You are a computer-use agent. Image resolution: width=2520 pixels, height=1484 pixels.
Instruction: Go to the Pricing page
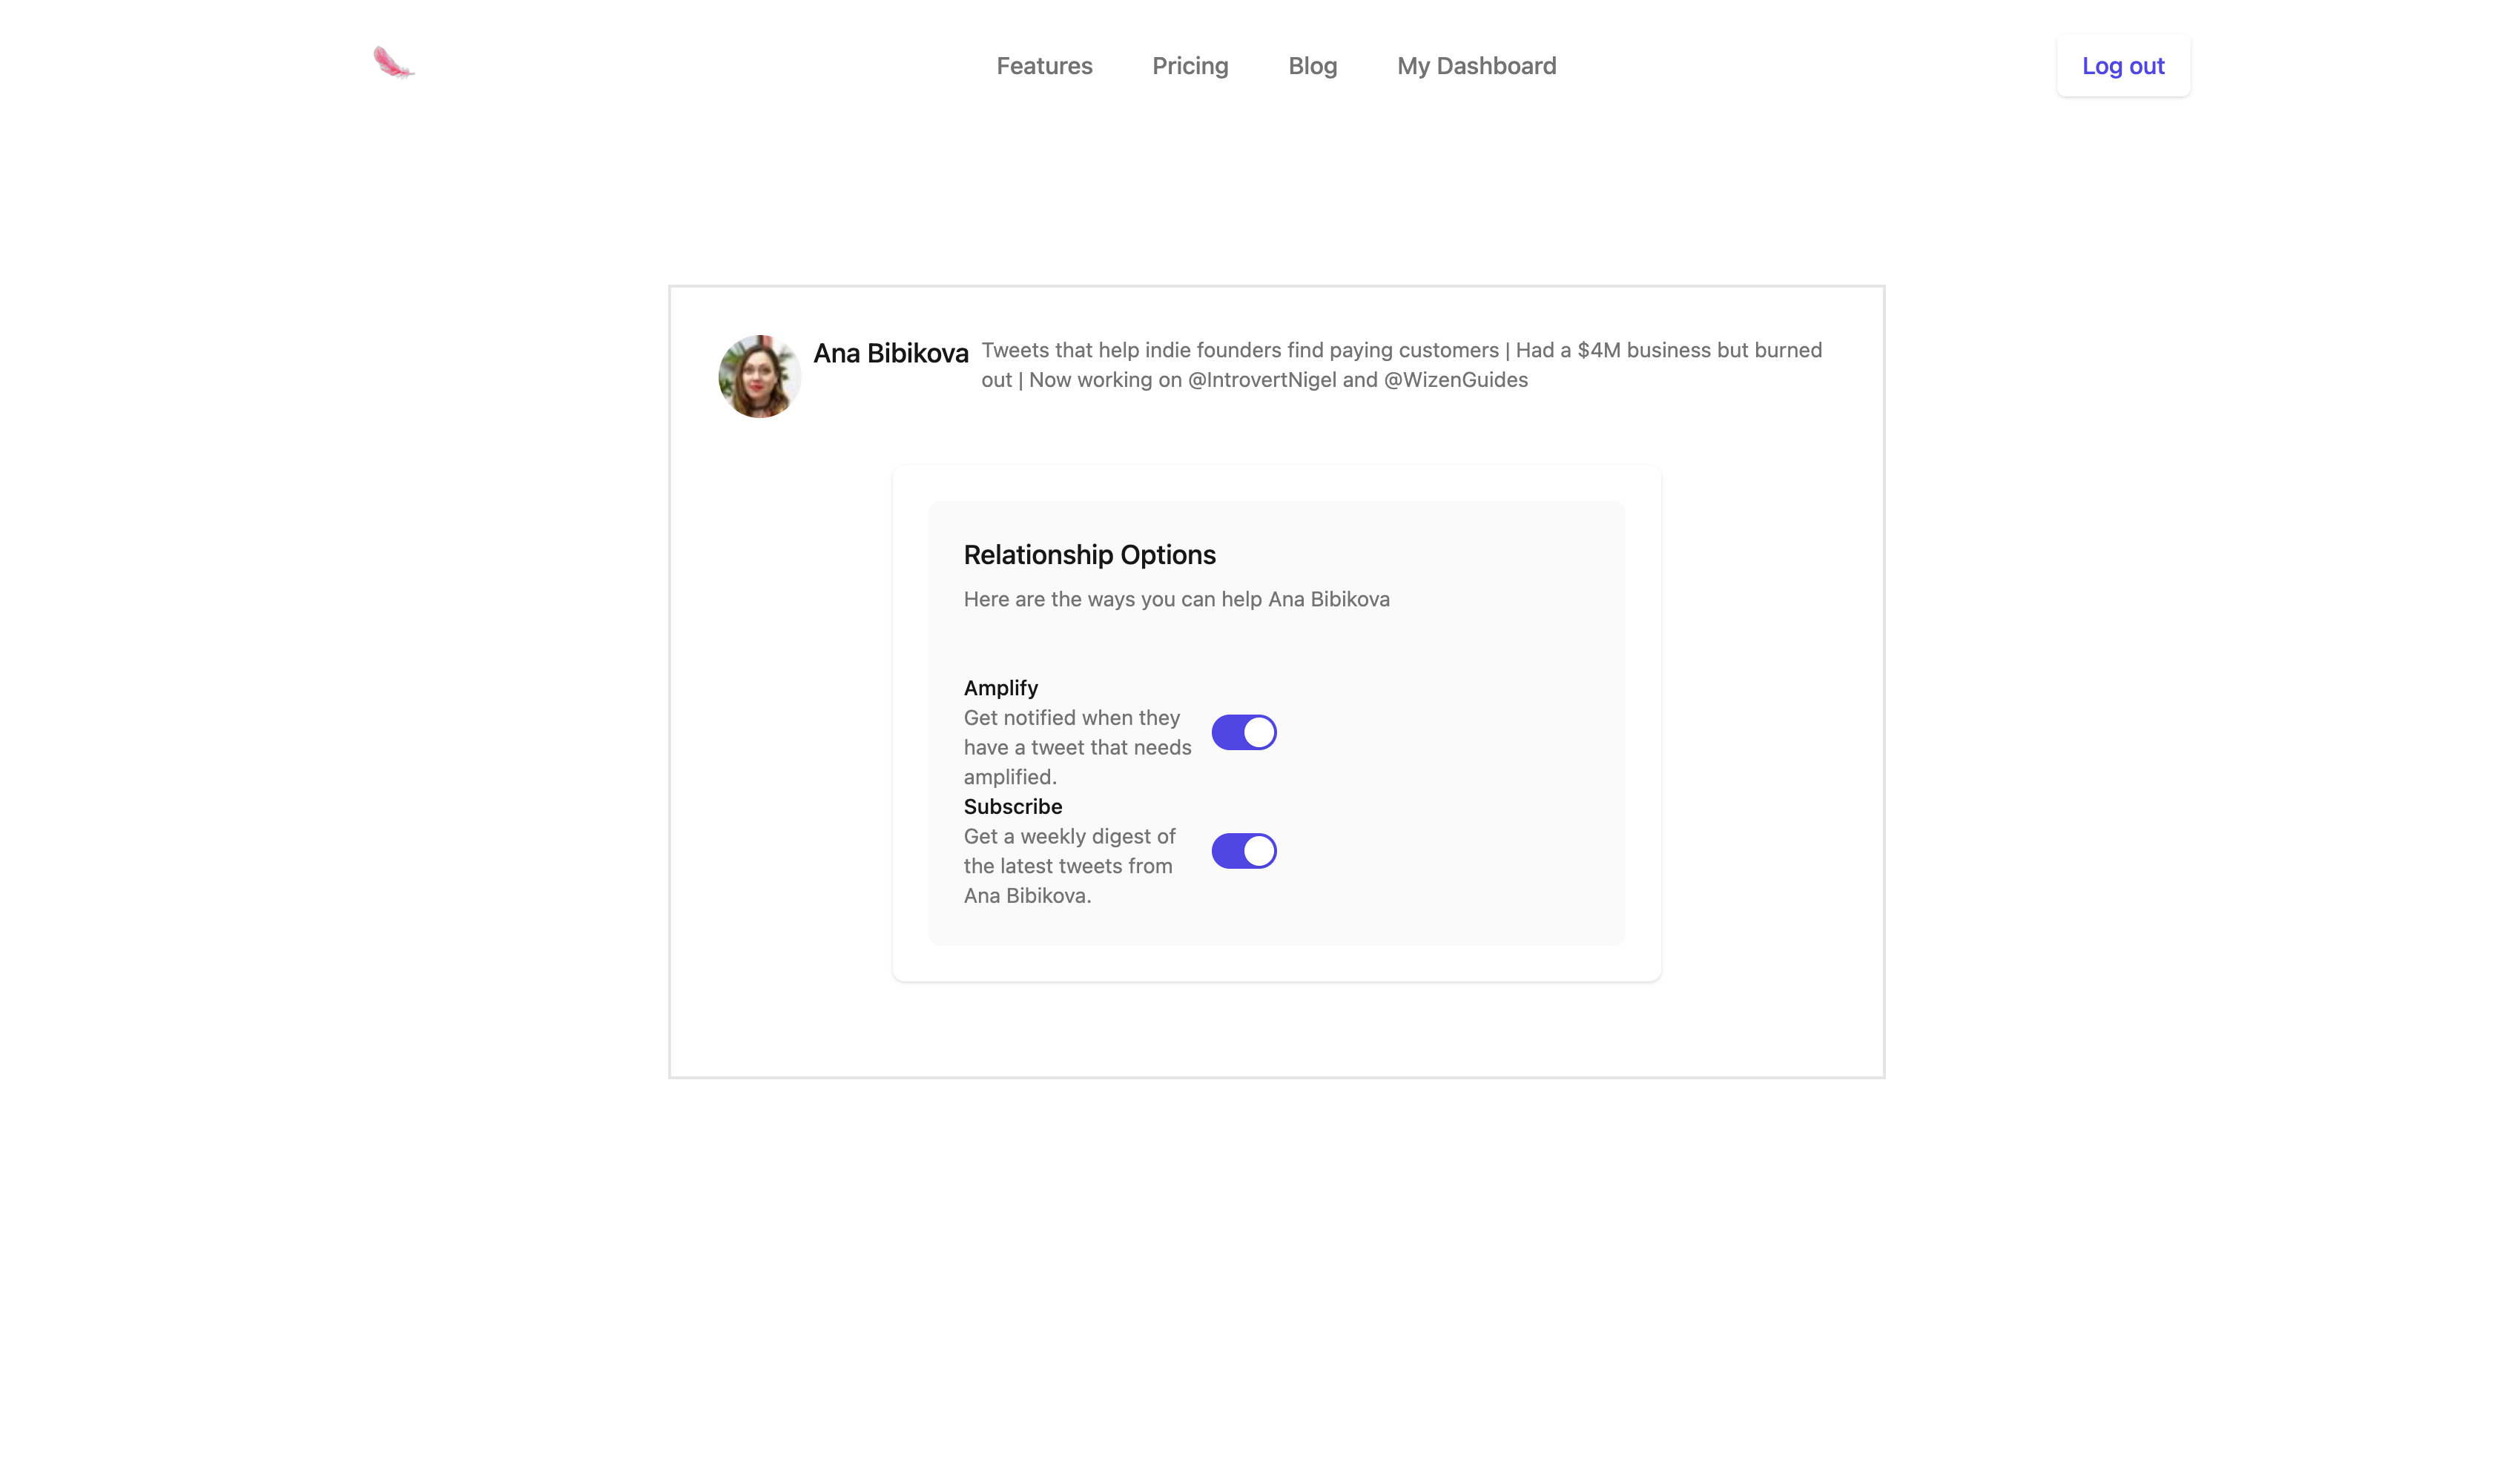coord(1190,66)
